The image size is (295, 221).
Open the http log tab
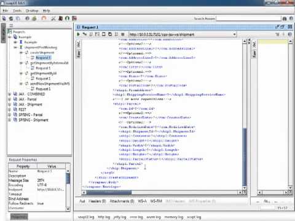click(104, 217)
